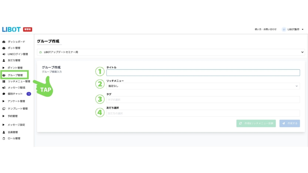This screenshot has width=308, height=173.
Task: Click the person icon for 友だち管理
Action: pyautogui.click(x=4, y=60)
